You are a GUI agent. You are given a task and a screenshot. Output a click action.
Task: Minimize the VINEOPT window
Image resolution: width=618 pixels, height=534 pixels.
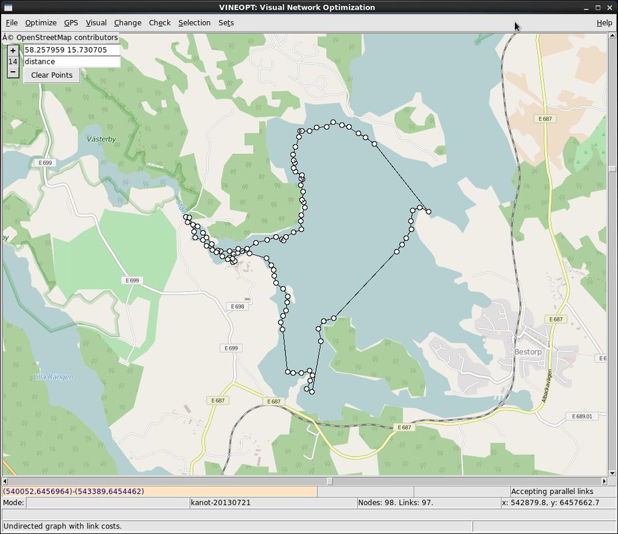(x=587, y=8)
